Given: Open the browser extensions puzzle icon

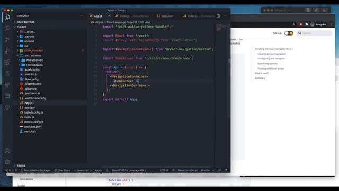Looking at the screenshot, I should tap(307, 24).
